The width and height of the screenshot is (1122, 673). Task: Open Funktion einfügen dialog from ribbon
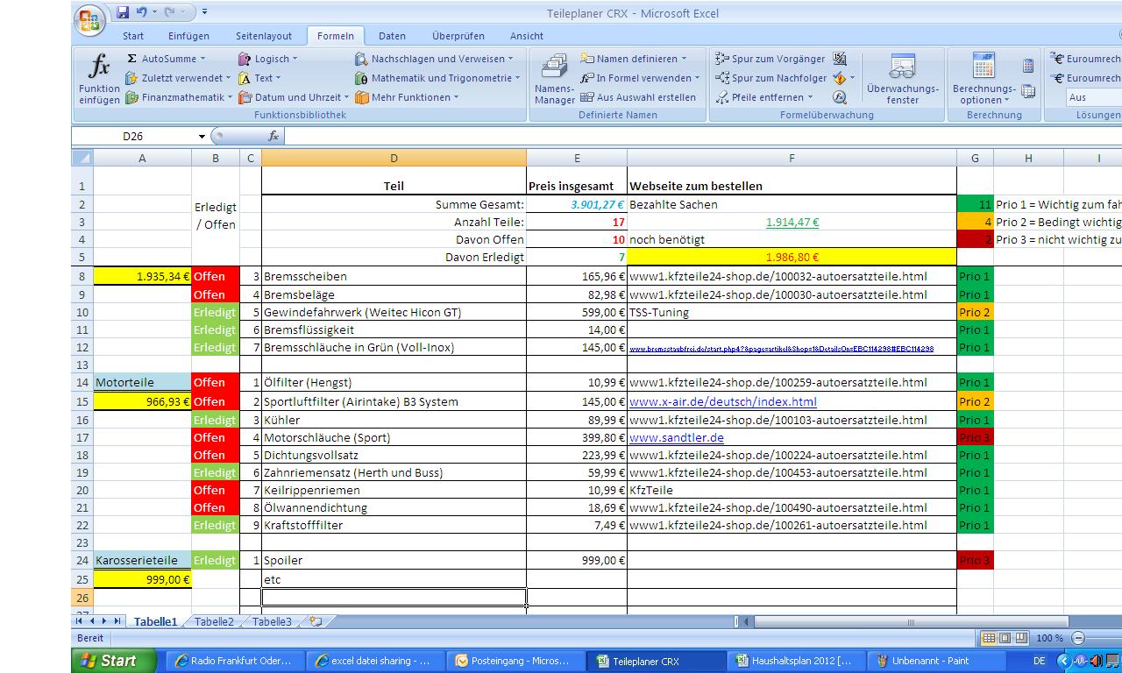[99, 78]
